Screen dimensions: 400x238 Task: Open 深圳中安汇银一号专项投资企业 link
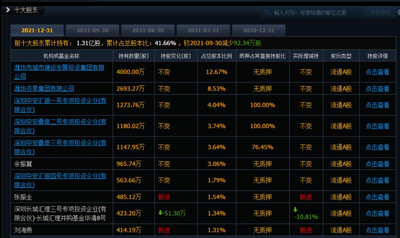(60, 105)
